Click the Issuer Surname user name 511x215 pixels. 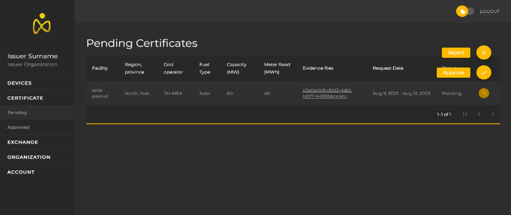click(33, 56)
